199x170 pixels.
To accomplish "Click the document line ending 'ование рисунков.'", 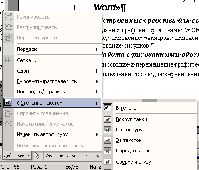I will 128,45.
